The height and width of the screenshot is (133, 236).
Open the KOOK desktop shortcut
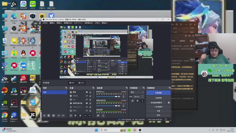tap(33, 5)
